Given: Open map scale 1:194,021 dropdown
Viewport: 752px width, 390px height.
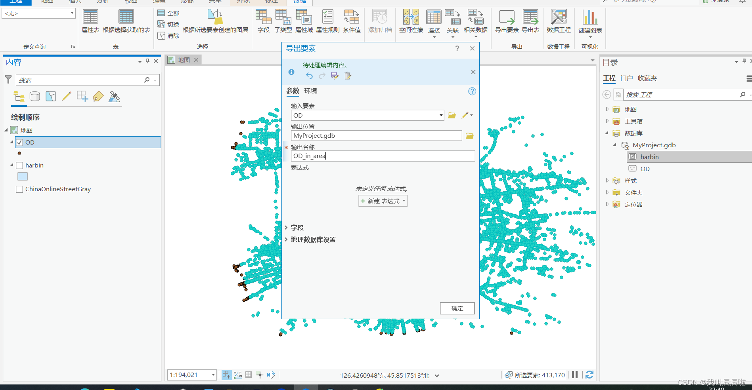Looking at the screenshot, I should [x=213, y=375].
